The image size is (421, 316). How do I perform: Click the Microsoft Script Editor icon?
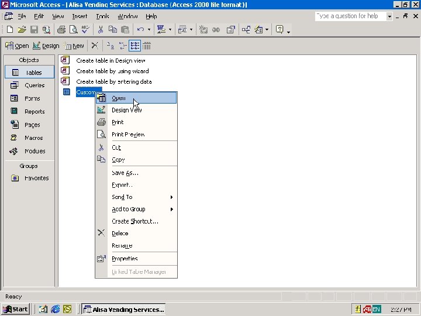click(x=216, y=30)
